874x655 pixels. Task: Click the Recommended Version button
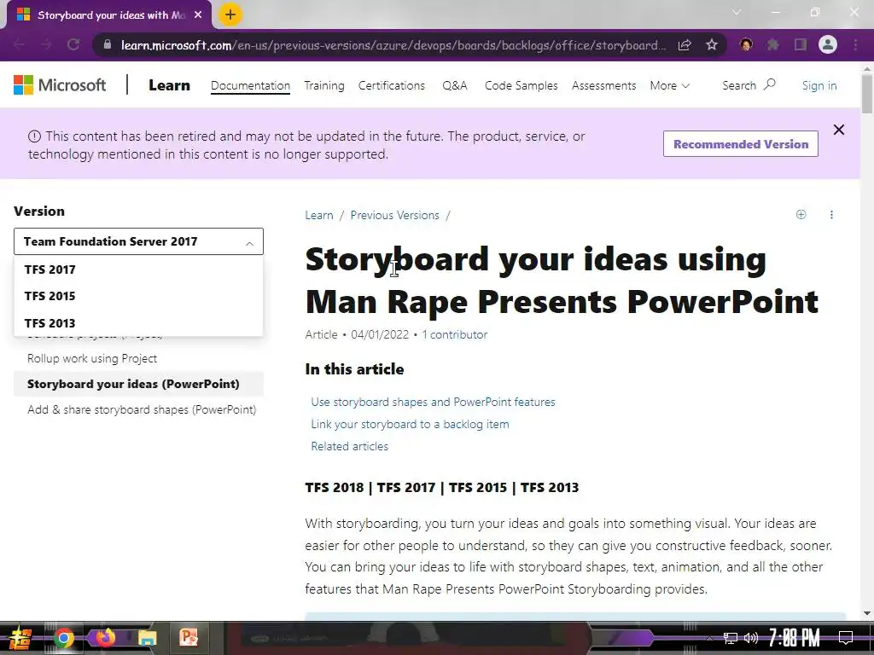741,143
